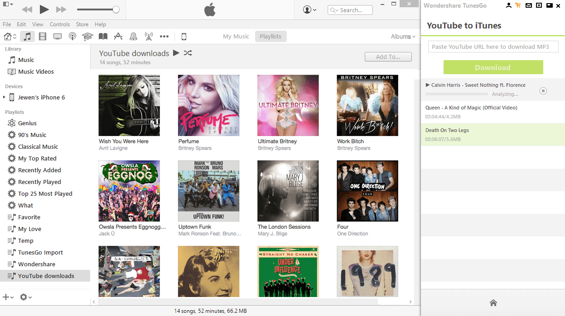Open the gear settings dropdown at sidebar bottom
Image resolution: width=565 pixels, height=316 pixels.
(25, 297)
